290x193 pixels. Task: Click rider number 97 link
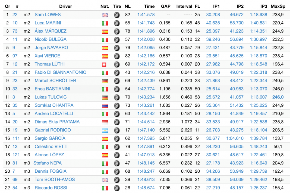(x=15, y=56)
